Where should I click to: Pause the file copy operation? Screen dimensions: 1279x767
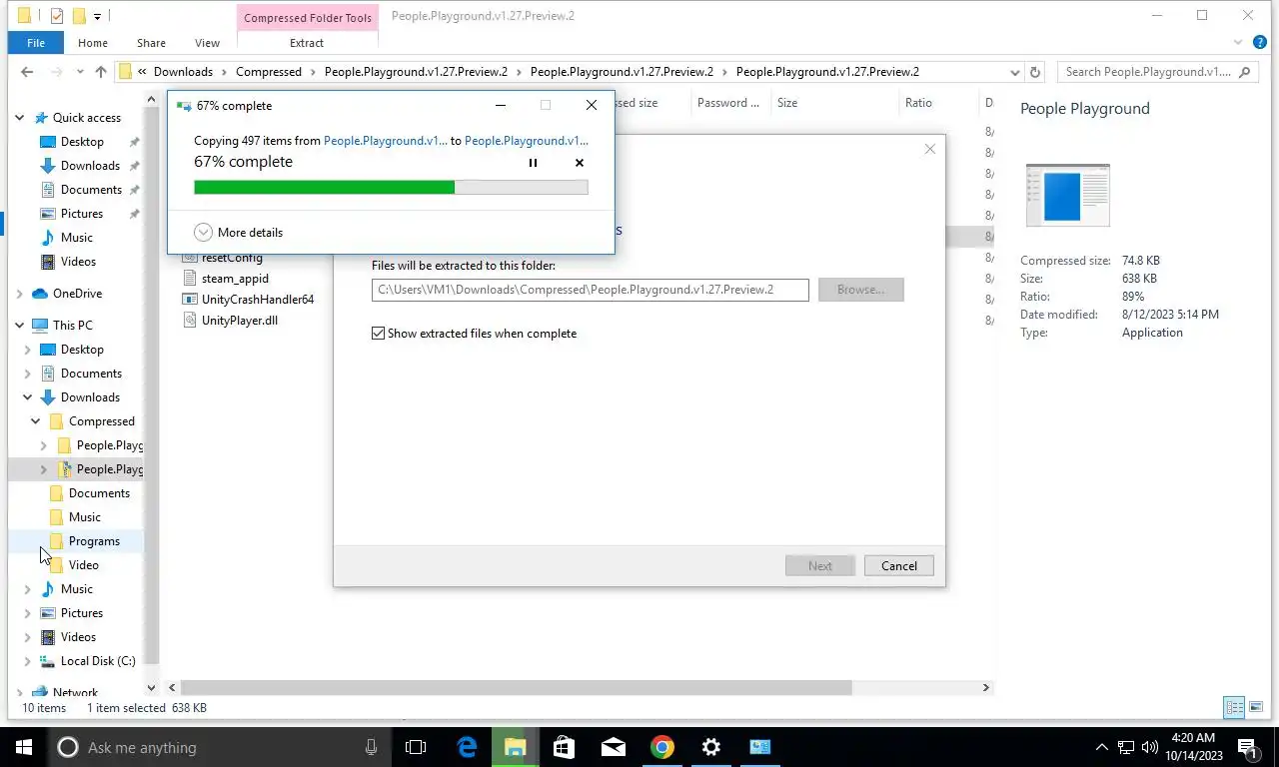[x=533, y=163]
